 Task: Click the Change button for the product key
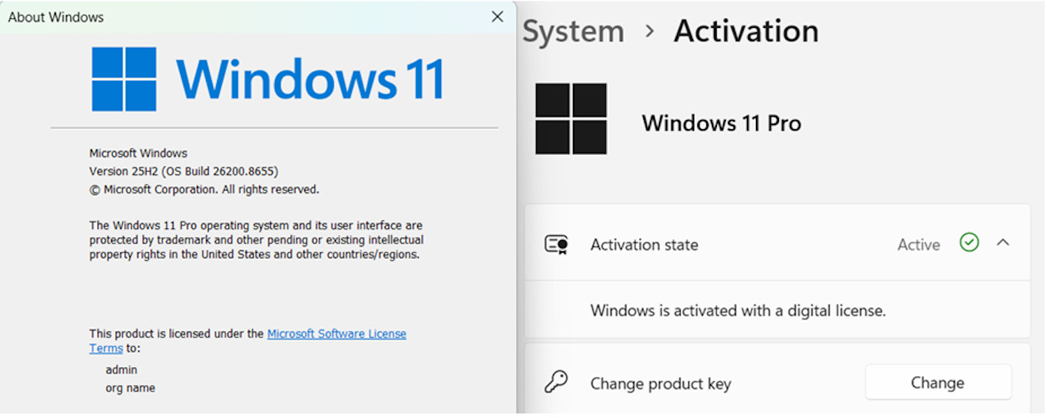coord(938,382)
